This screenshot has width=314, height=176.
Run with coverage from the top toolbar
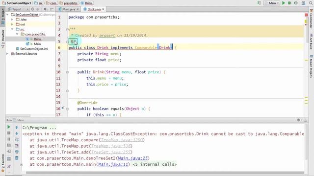296,3
